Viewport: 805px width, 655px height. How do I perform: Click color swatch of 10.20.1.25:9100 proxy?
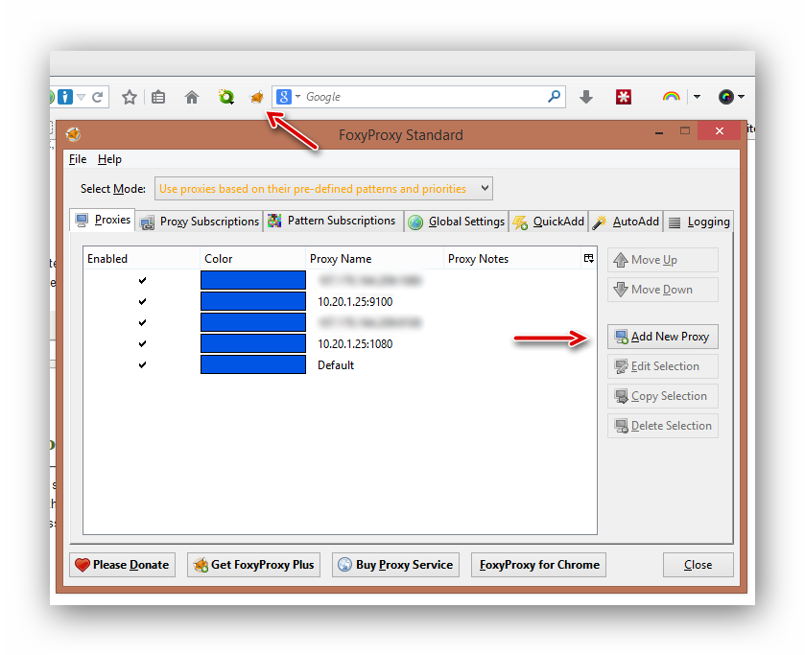coord(253,301)
